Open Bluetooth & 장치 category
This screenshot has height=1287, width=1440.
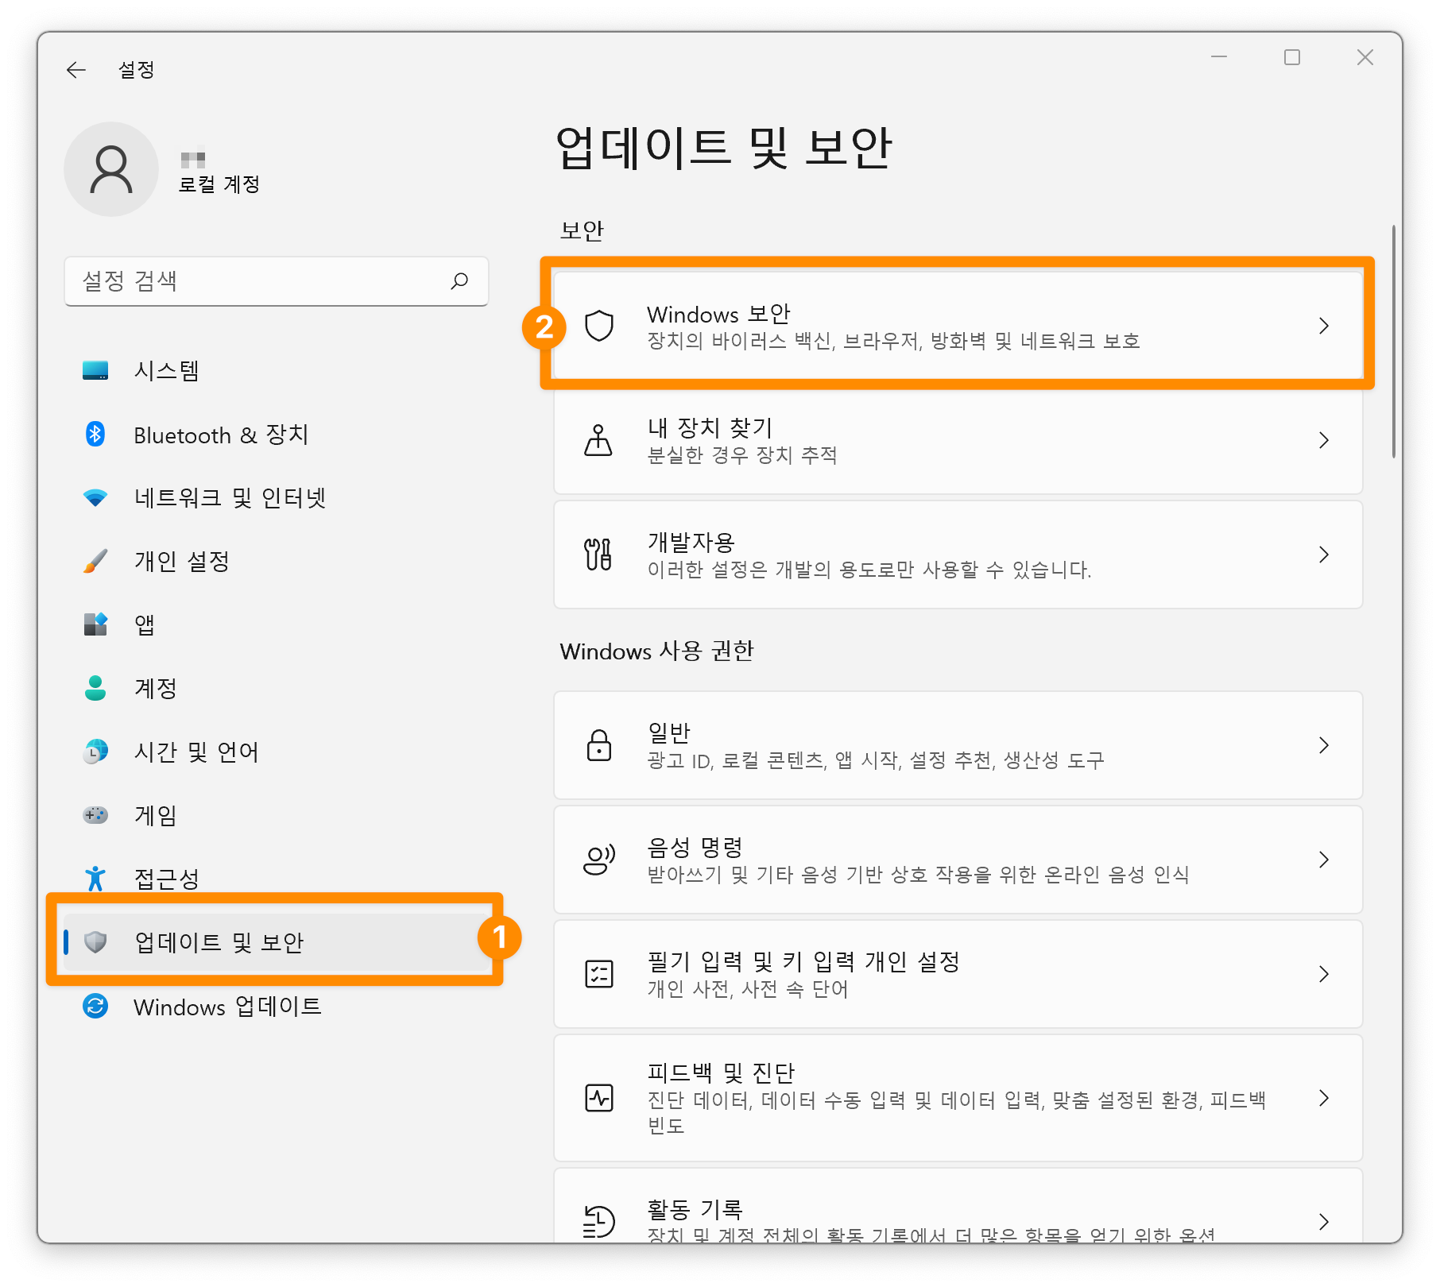coord(277,434)
